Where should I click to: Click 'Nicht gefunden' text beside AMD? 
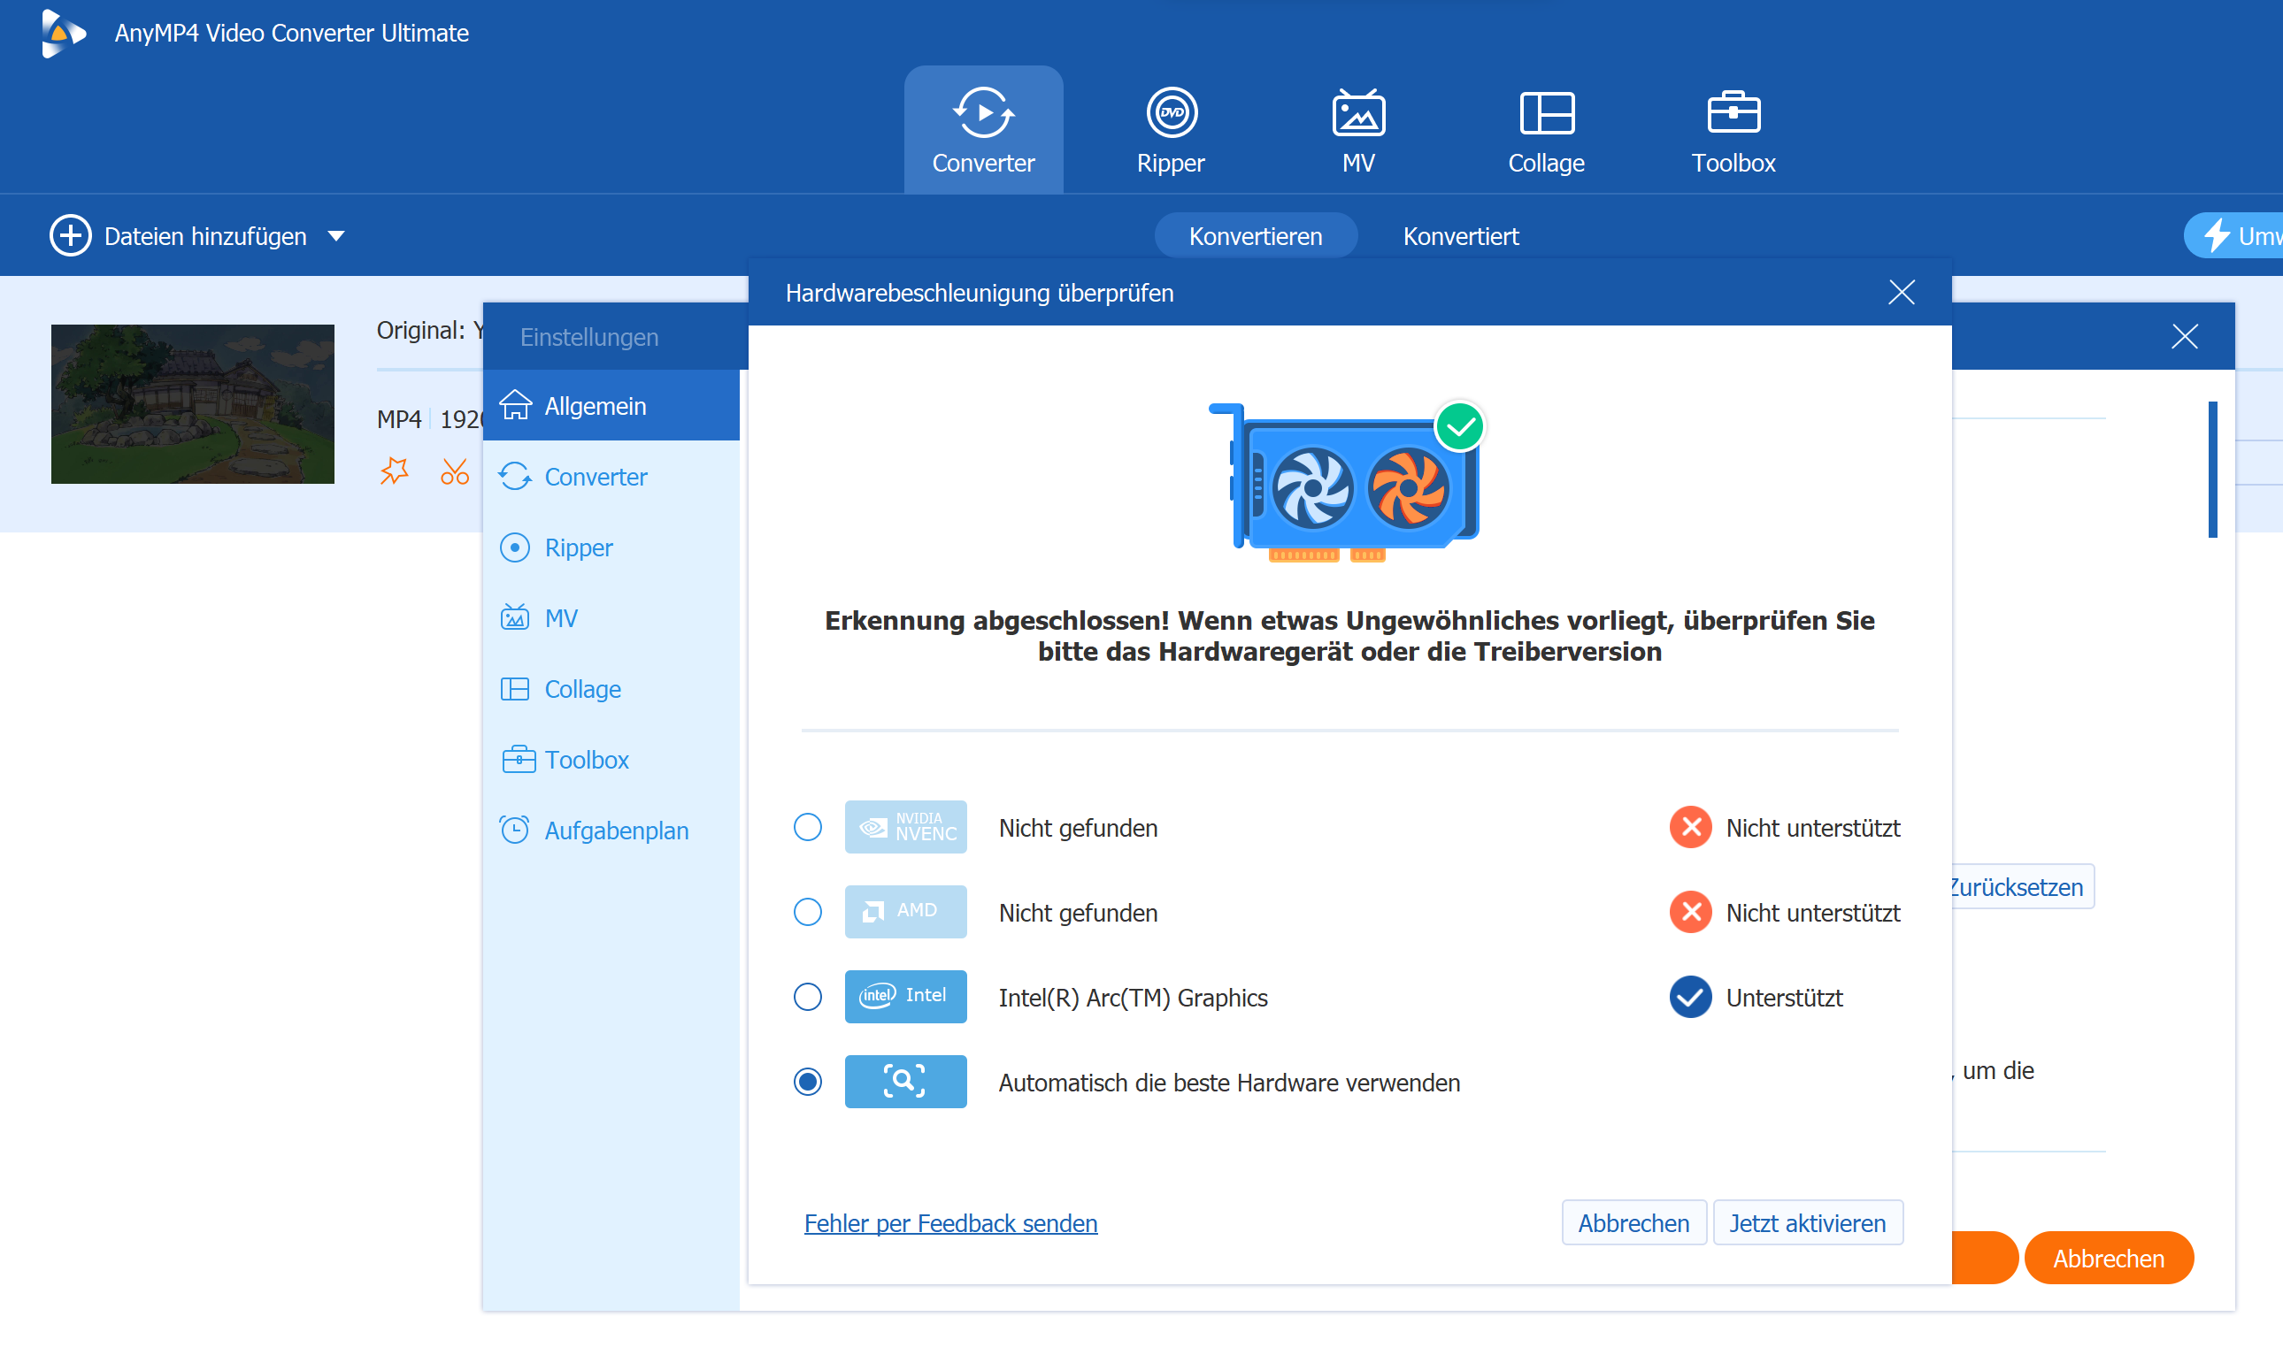[x=1078, y=913]
